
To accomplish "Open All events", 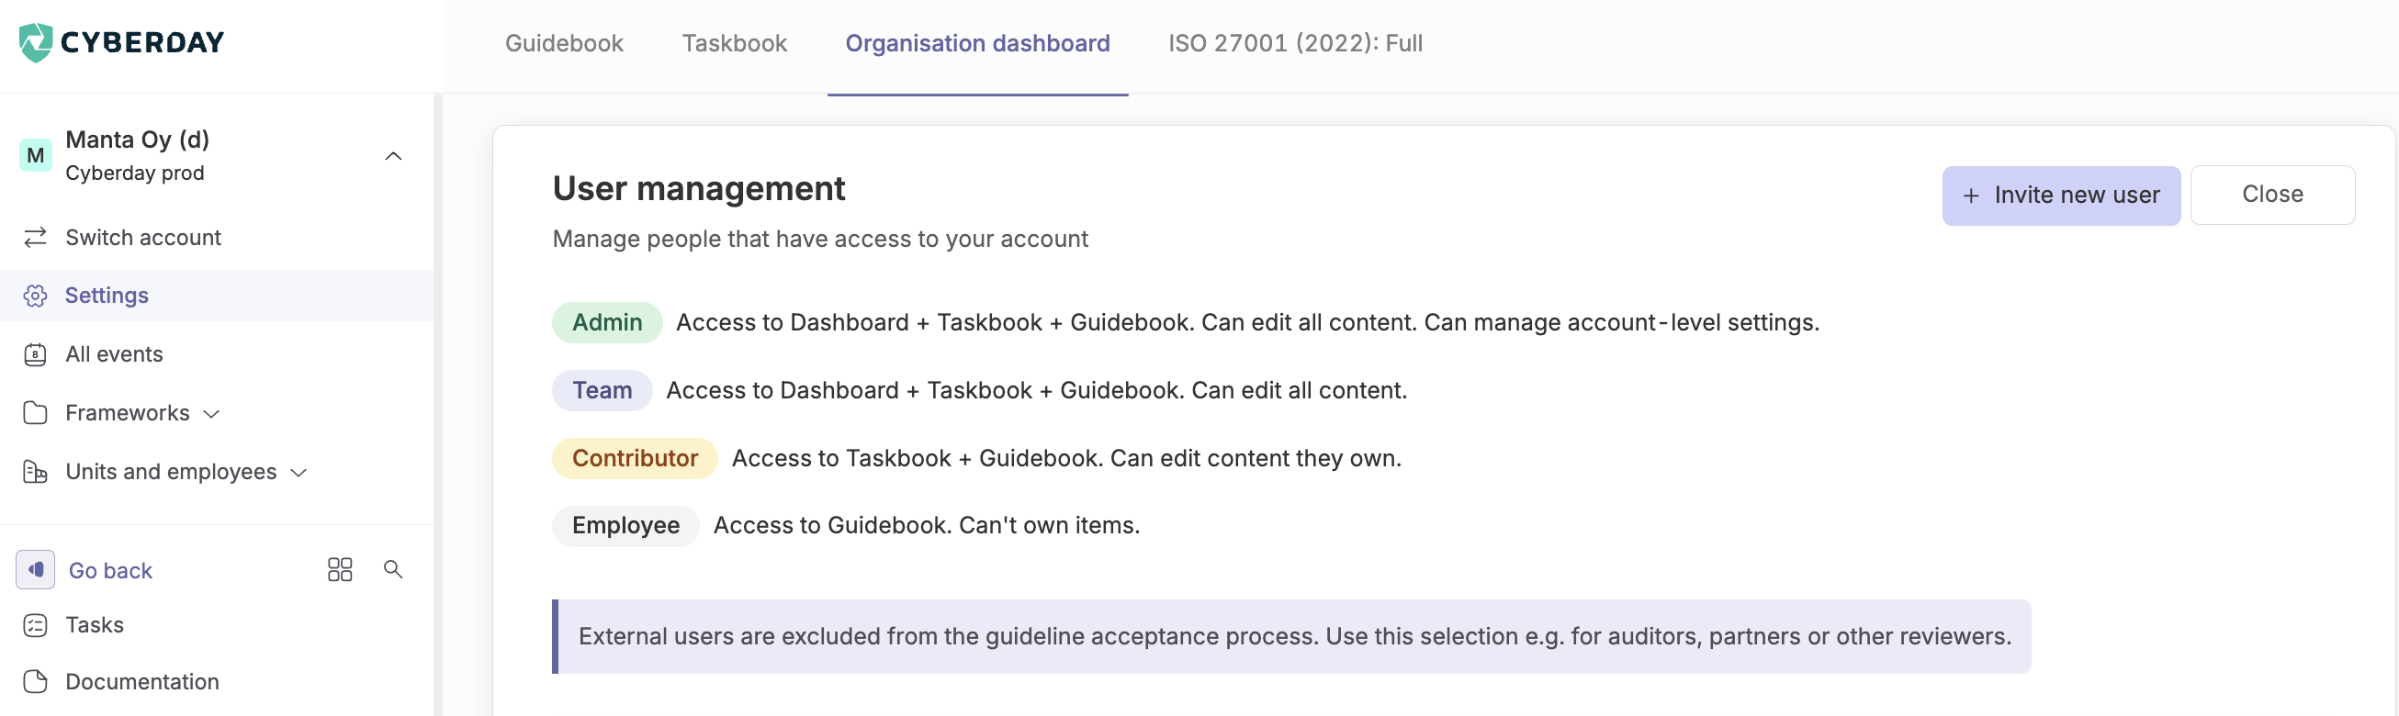I will pos(114,353).
